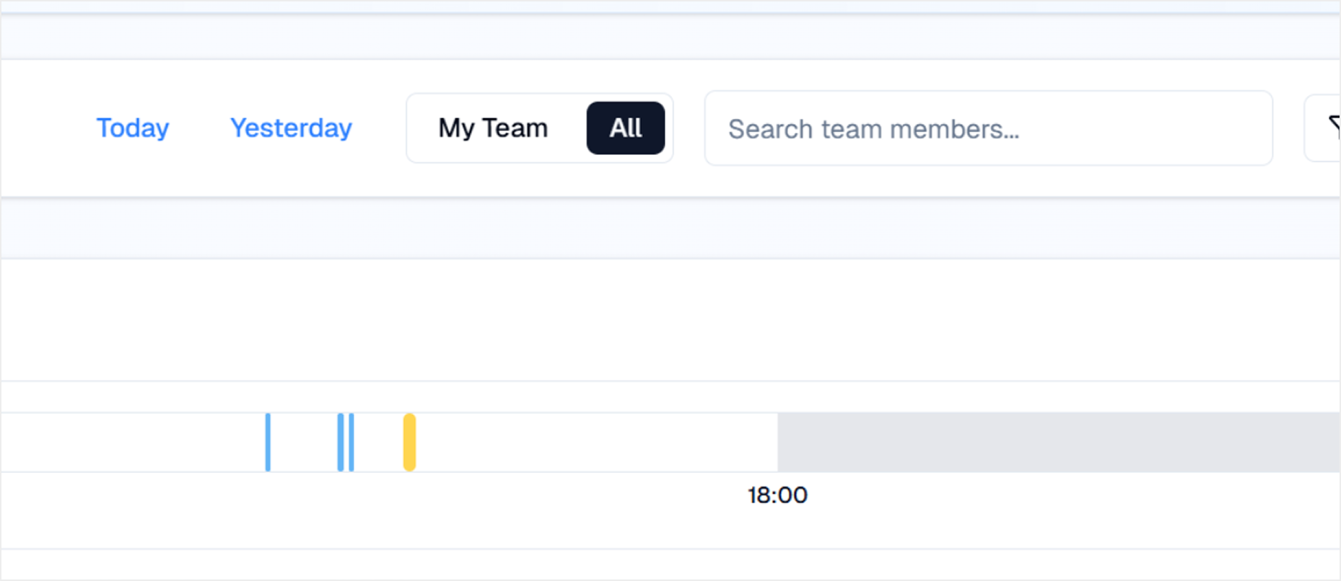
Task: Open the yellow timeline event marker
Action: 409,442
